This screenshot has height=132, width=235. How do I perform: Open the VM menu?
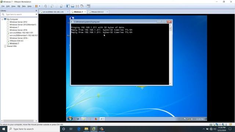19,6
